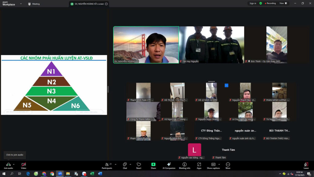This screenshot has width=314, height=177.
Task: Open the More options menu
Action: tap(228, 165)
